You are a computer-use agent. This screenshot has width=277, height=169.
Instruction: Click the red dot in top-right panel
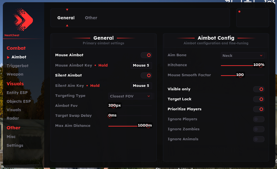(239, 12)
